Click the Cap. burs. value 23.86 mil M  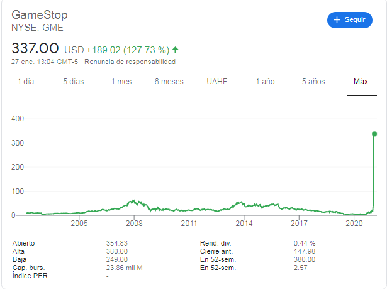pyautogui.click(x=125, y=268)
